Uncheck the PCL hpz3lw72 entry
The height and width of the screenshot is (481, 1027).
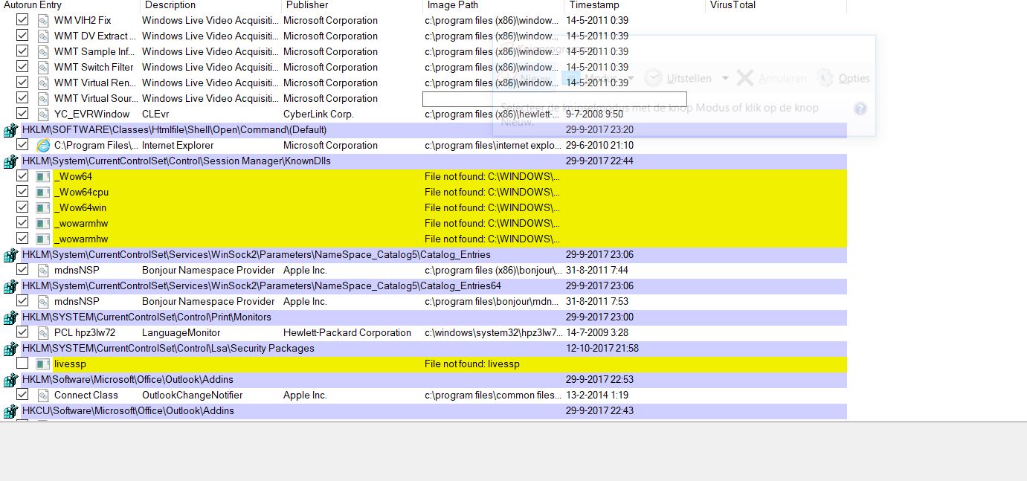(22, 332)
